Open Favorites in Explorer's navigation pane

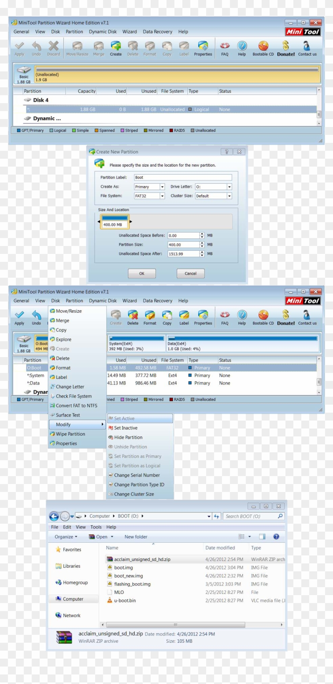(72, 550)
